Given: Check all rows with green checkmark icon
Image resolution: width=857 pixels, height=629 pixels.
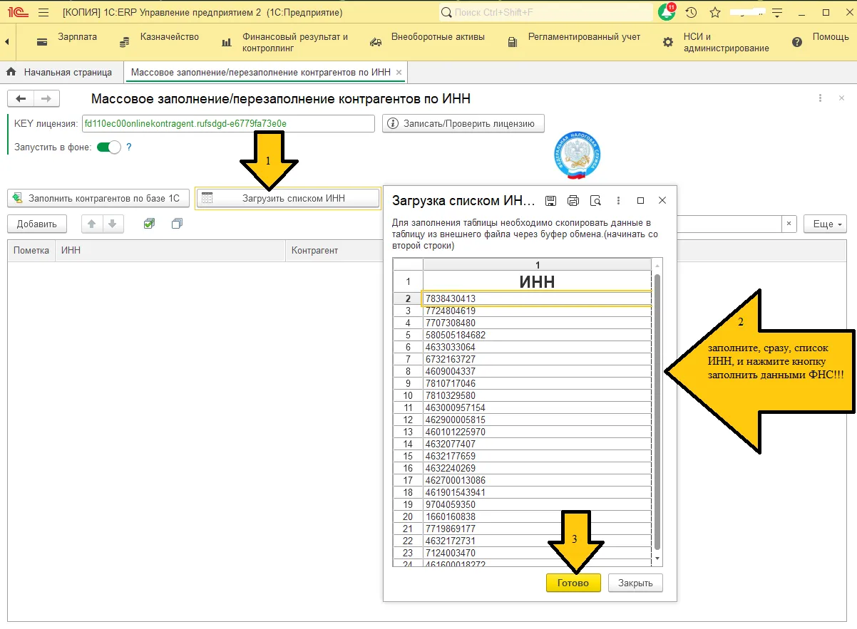Looking at the screenshot, I should [149, 224].
